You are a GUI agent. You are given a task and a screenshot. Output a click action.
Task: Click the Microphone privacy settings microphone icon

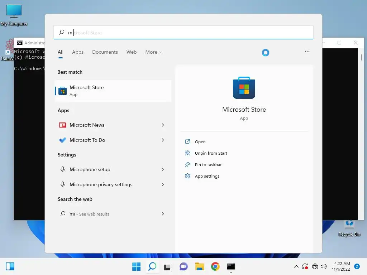[62, 184]
